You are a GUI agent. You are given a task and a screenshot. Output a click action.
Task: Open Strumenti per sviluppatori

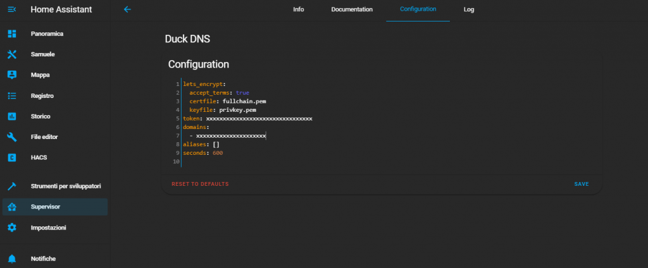[55, 186]
